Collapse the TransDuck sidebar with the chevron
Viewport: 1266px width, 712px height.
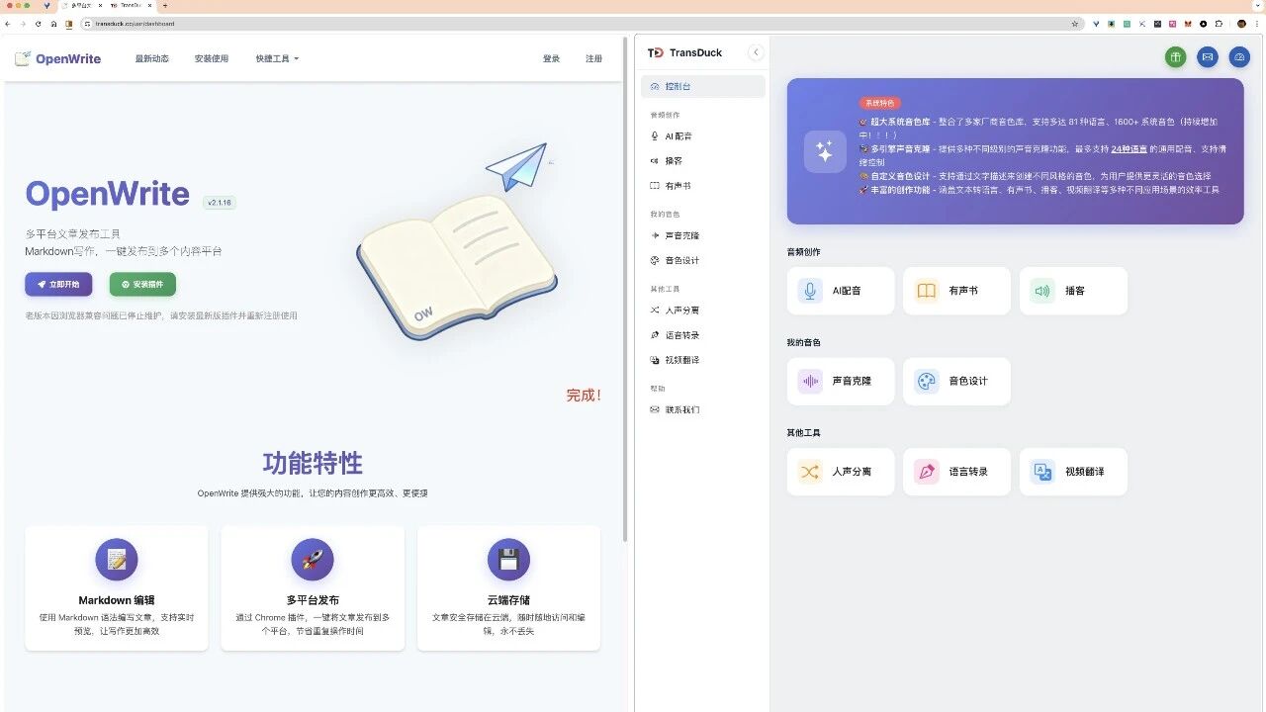click(x=756, y=52)
